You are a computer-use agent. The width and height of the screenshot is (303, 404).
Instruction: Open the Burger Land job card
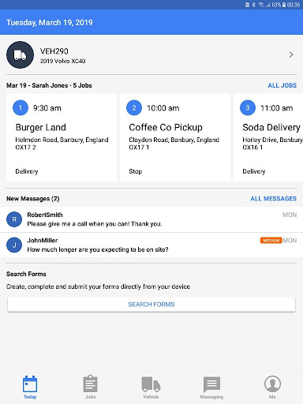62,138
